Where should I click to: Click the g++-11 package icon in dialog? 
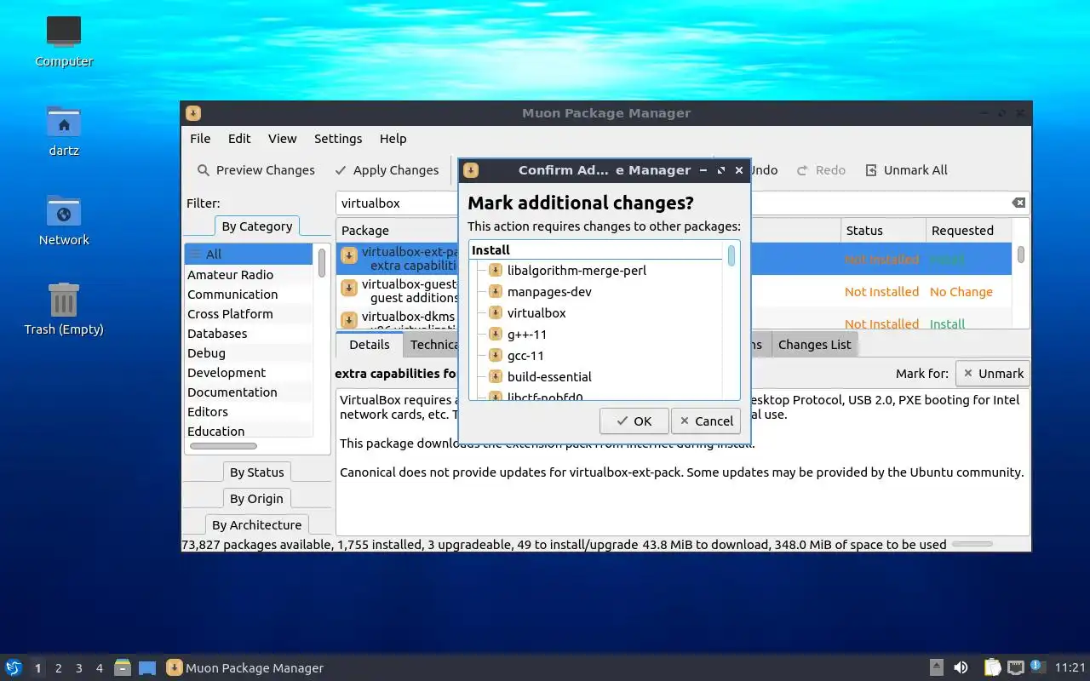tap(496, 335)
